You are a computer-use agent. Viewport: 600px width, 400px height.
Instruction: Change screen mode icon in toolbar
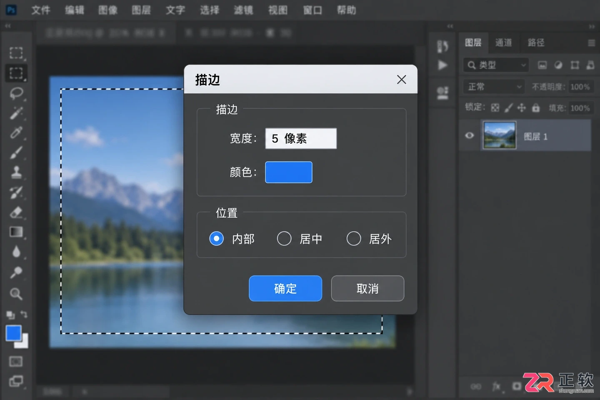tap(16, 381)
